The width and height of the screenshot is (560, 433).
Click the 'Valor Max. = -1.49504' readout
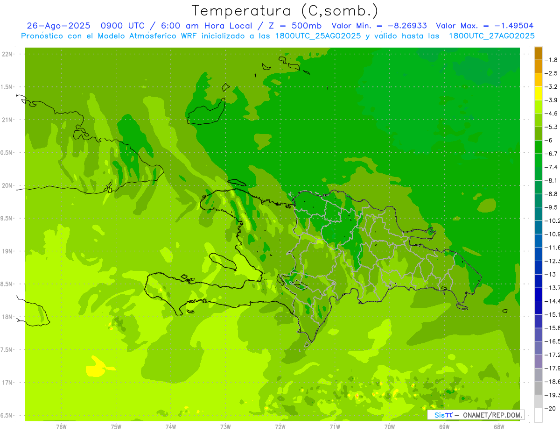point(485,26)
